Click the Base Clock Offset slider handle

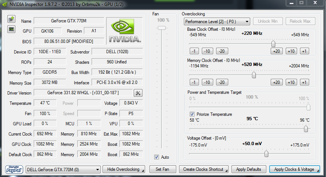pyautogui.click(x=273, y=44)
